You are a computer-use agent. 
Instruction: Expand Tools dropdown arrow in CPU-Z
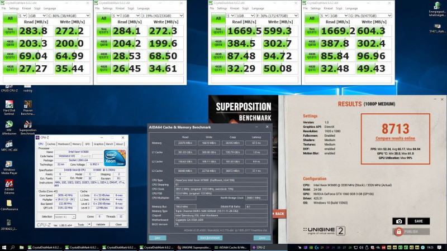pos(89,225)
